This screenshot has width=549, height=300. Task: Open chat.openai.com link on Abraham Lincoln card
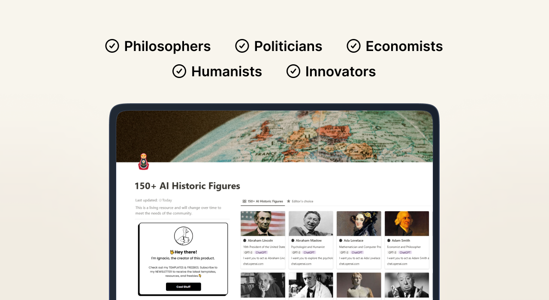[x=253, y=263]
